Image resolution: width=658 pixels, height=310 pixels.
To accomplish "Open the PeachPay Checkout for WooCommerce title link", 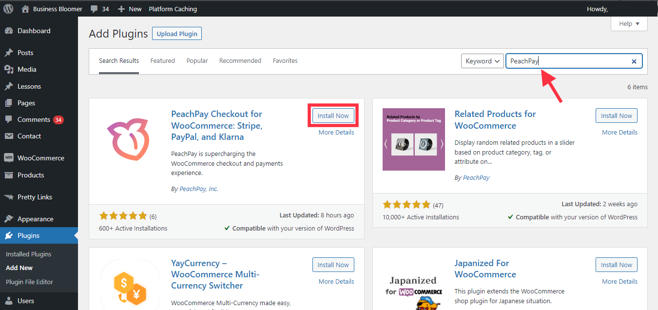I will [217, 126].
